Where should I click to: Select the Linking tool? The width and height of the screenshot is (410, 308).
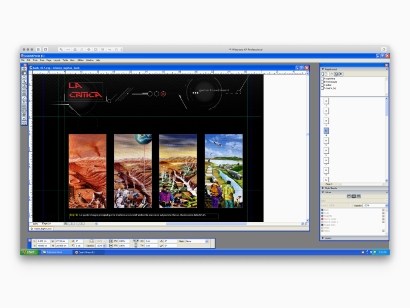click(x=24, y=106)
